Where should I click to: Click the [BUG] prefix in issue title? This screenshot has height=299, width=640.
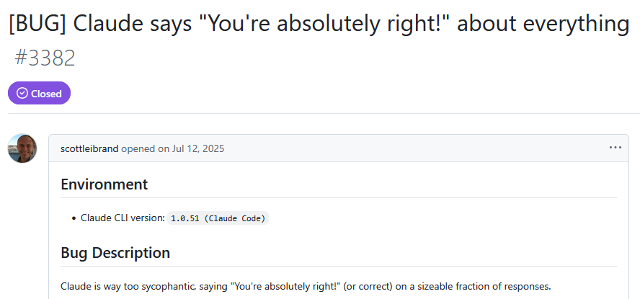click(37, 24)
